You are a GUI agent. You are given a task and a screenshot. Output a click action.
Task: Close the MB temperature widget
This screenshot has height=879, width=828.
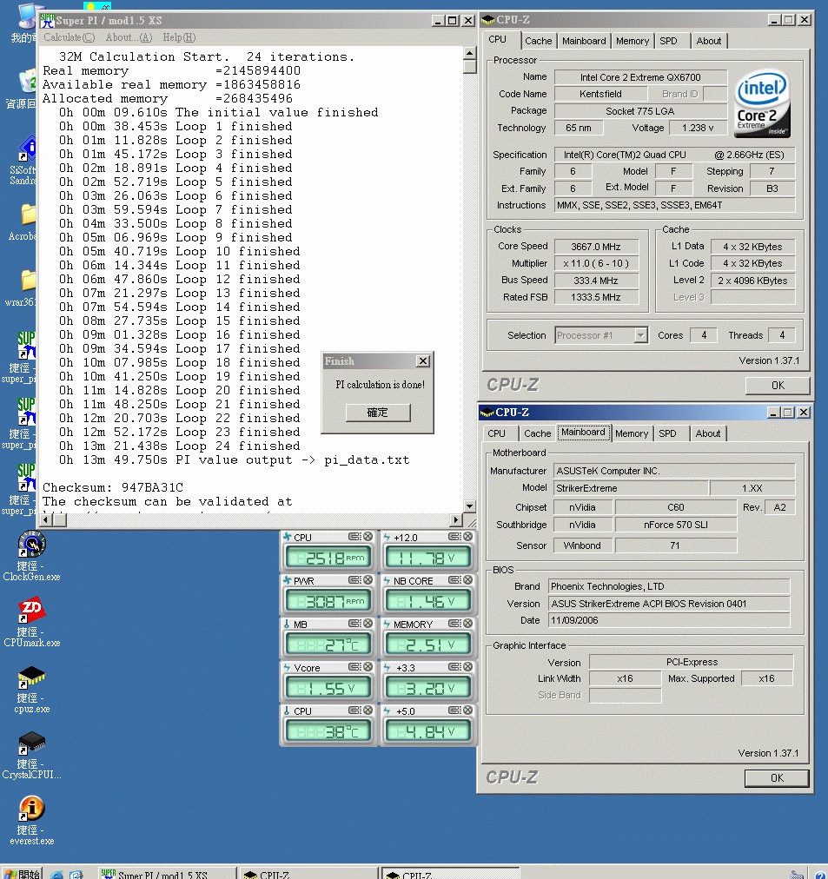click(x=368, y=624)
